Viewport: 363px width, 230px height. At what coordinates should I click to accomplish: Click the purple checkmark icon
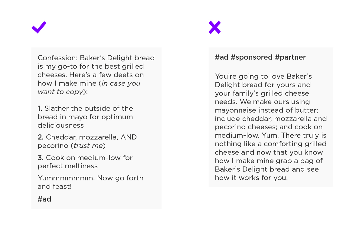click(39, 27)
